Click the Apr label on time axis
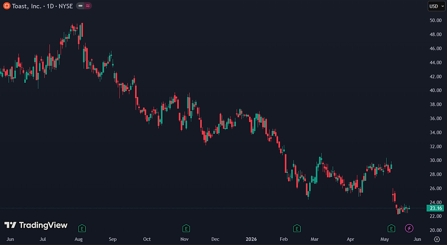This screenshot has height=245, width=447. [x=350, y=239]
